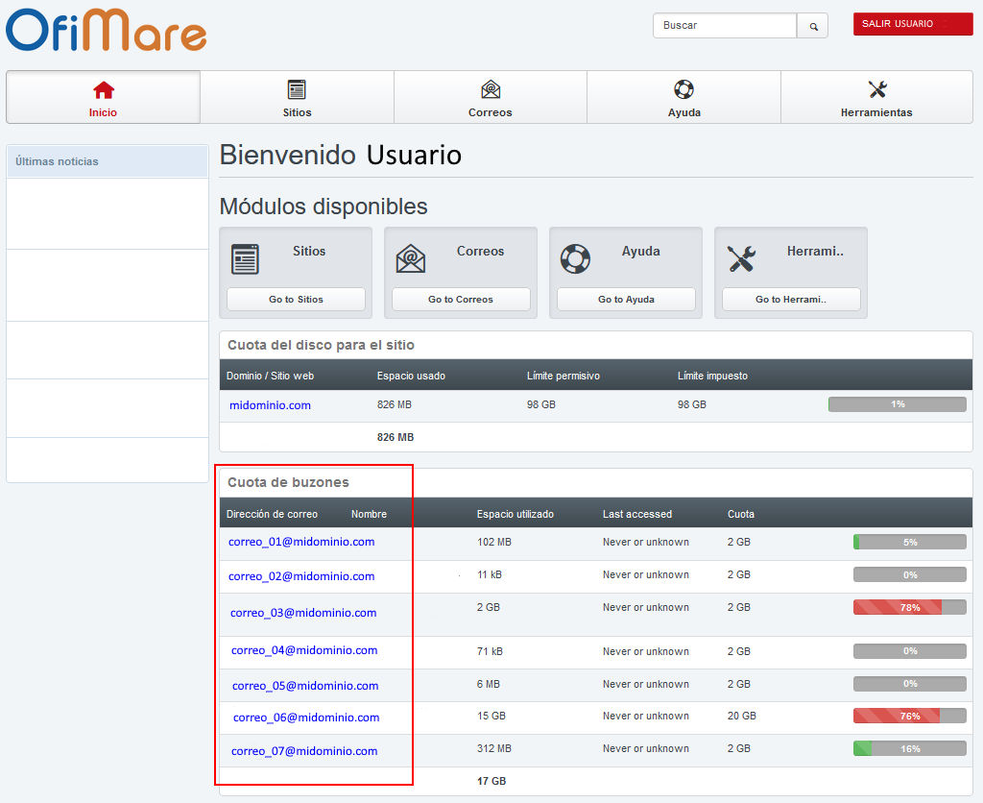Click the Límite permisivo column header
The image size is (983, 803).
pyautogui.click(x=563, y=376)
